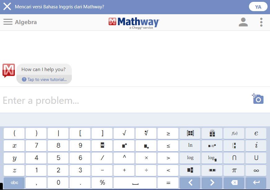This screenshot has width=270, height=190.
Task: Click the Mathway logo
Action: (134, 23)
